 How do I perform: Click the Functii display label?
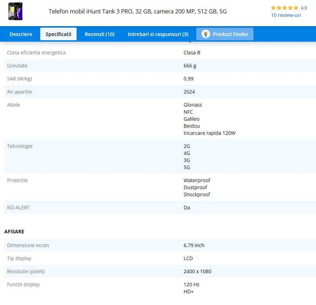pos(24,285)
